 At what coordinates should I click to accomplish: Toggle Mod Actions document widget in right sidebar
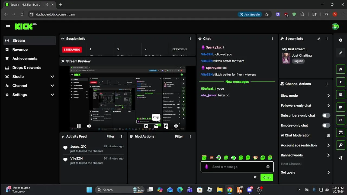[341, 95]
